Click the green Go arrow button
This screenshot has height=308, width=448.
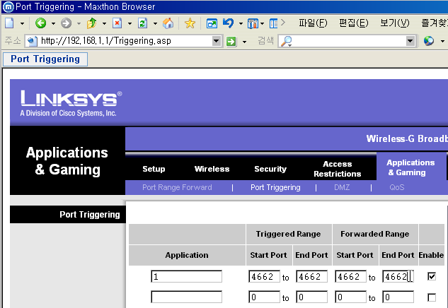tap(231, 42)
